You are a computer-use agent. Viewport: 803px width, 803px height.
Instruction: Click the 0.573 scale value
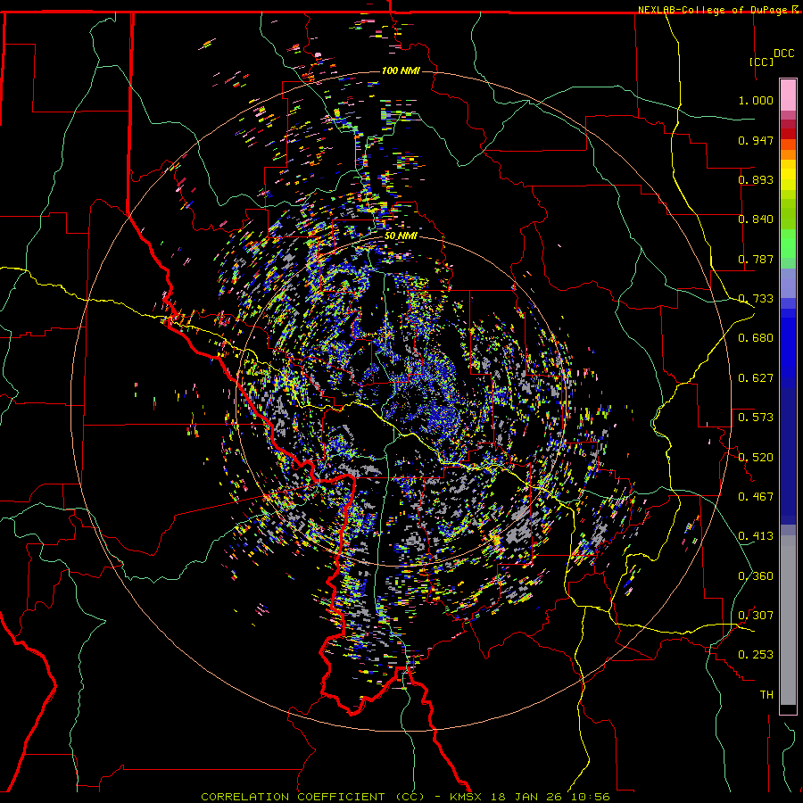click(756, 417)
